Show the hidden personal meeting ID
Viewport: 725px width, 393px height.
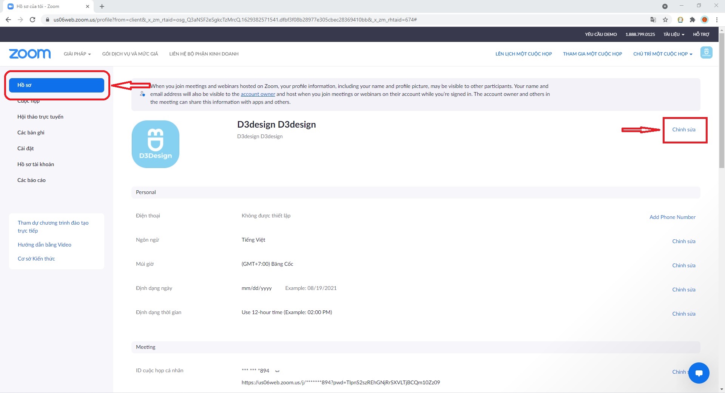click(x=277, y=371)
